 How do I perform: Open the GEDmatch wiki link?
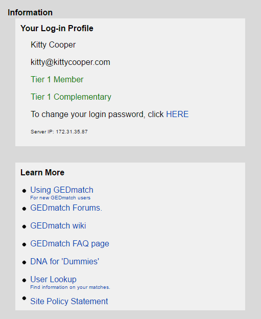(58, 225)
